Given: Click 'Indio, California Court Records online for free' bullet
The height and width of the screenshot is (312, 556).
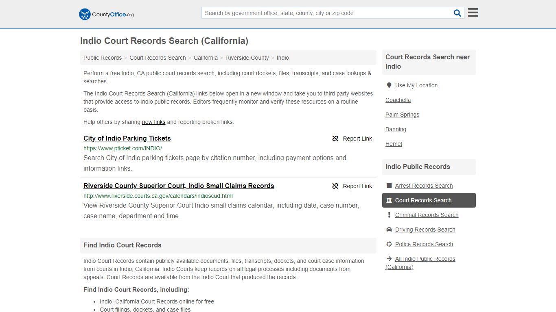Looking at the screenshot, I should click(x=157, y=301).
